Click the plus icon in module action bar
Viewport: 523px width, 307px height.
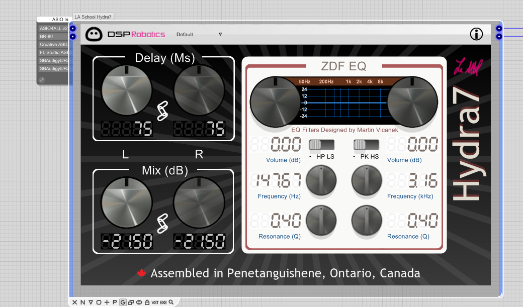coord(107,302)
